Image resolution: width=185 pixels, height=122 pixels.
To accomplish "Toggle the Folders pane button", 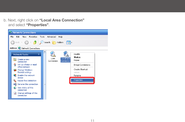I will (58, 42).
